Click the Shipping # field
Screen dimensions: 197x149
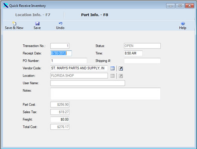pos(142,61)
